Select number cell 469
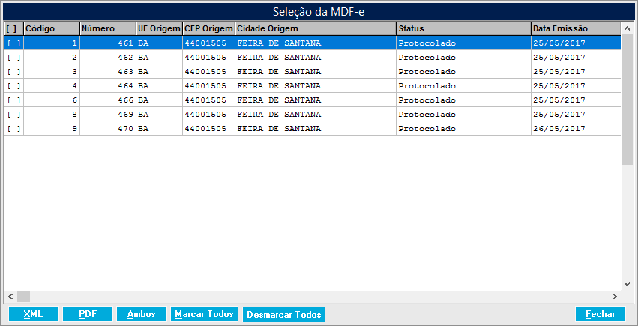The width and height of the screenshot is (638, 326). click(x=108, y=114)
